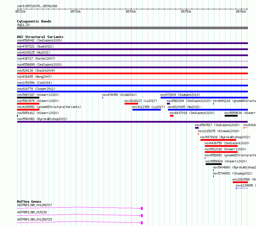256x226 pixels.
Task: Click the red bar under nsv3116123
Action: coord(131,104)
